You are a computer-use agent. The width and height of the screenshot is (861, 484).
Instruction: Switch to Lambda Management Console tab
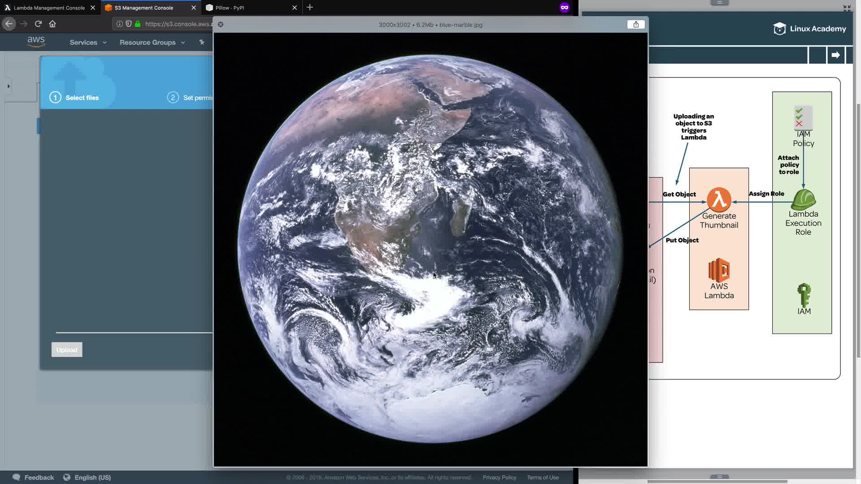coord(48,8)
